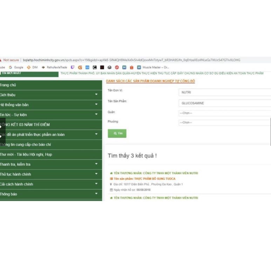The width and height of the screenshot is (271, 271).
Task: Click the home icon beside first merchant name
Action: pos(111,173)
